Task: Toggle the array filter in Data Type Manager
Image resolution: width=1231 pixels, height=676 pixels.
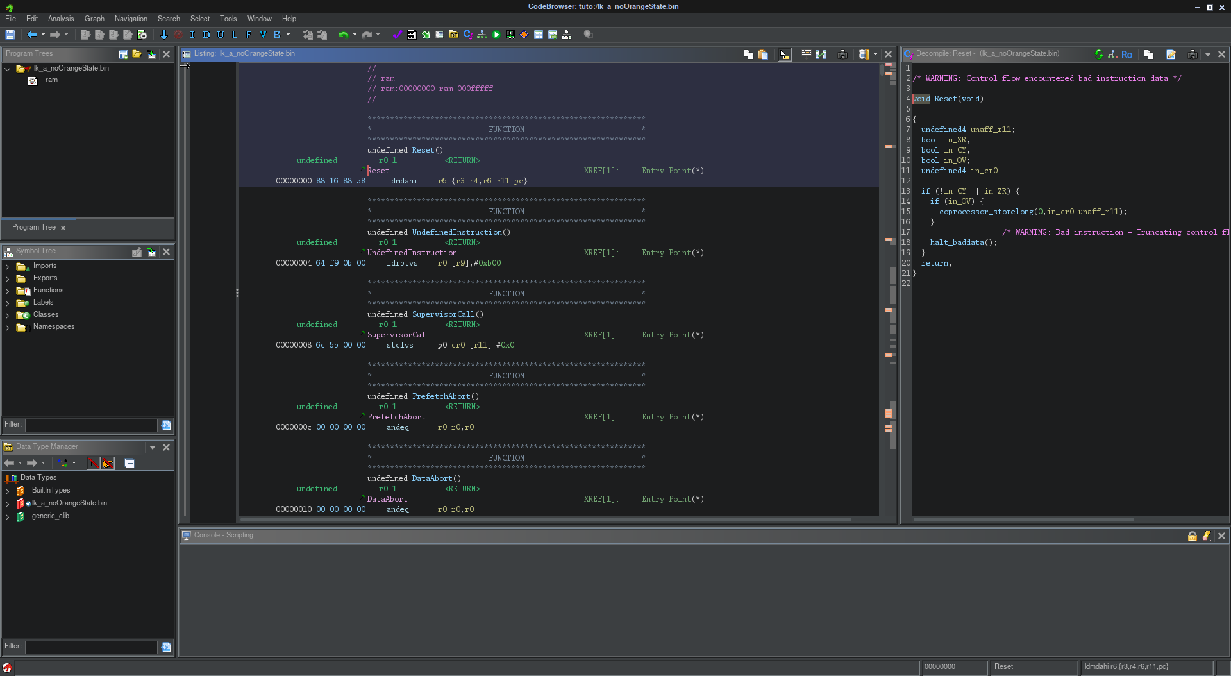Action: coord(94,463)
